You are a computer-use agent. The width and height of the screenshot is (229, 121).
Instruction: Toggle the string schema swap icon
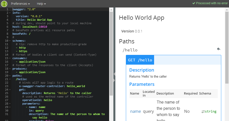203,112
